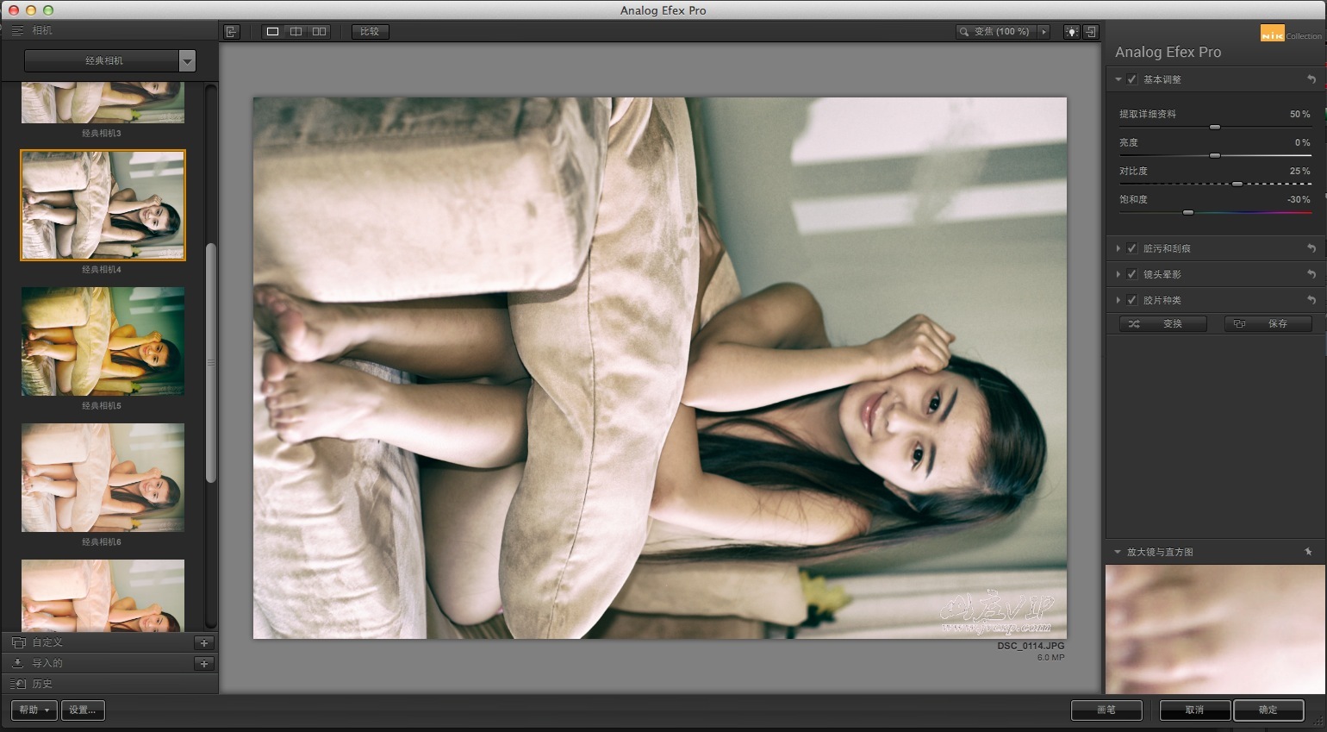Reset 基本调整 with its undo arrow

pyautogui.click(x=1311, y=79)
